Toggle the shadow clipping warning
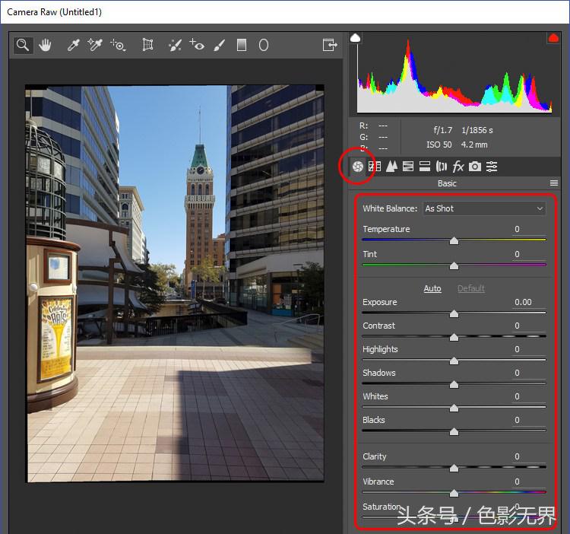This screenshot has height=534, width=570. pyautogui.click(x=356, y=38)
